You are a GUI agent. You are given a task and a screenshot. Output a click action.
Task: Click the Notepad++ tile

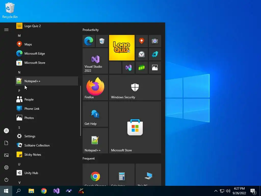[95, 141]
